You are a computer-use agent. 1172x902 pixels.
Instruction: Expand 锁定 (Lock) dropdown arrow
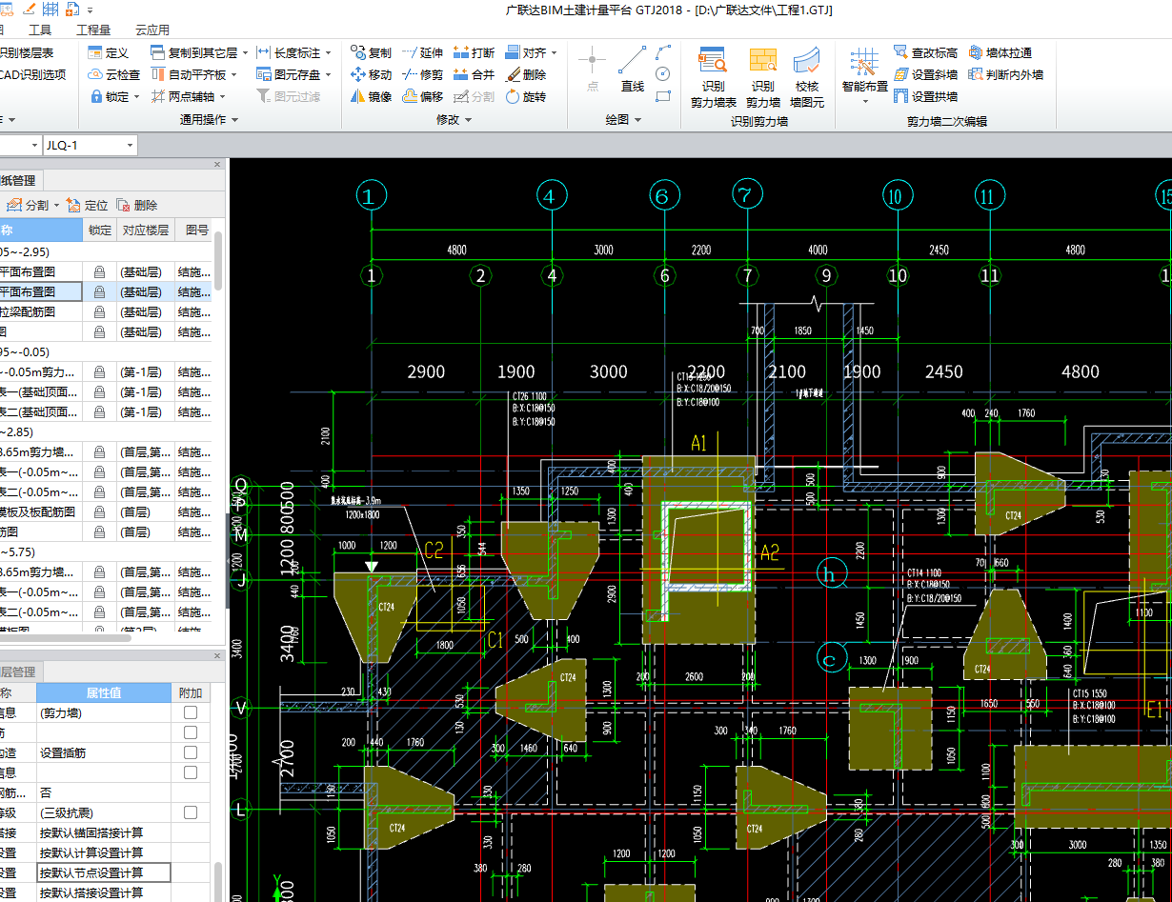tap(136, 97)
